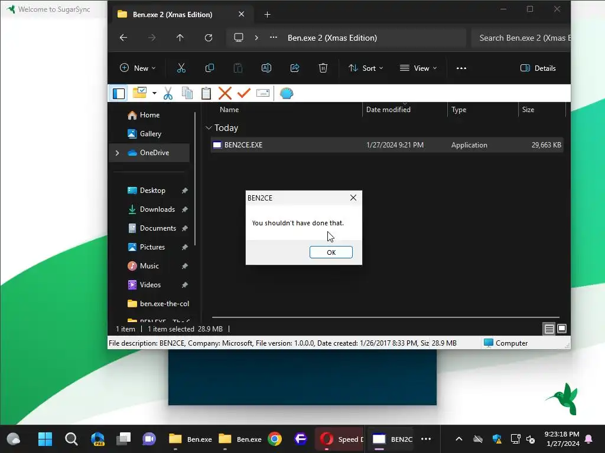The image size is (605, 453).
Task: Click the Cut scissors icon in dark toolbar
Action: pos(181,68)
